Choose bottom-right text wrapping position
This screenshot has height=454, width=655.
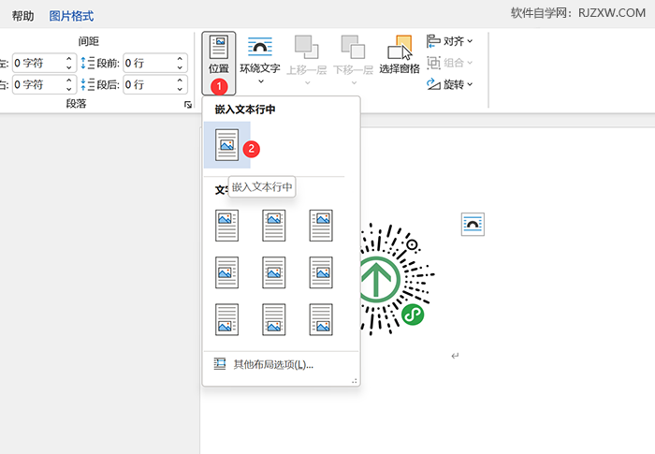(x=321, y=320)
